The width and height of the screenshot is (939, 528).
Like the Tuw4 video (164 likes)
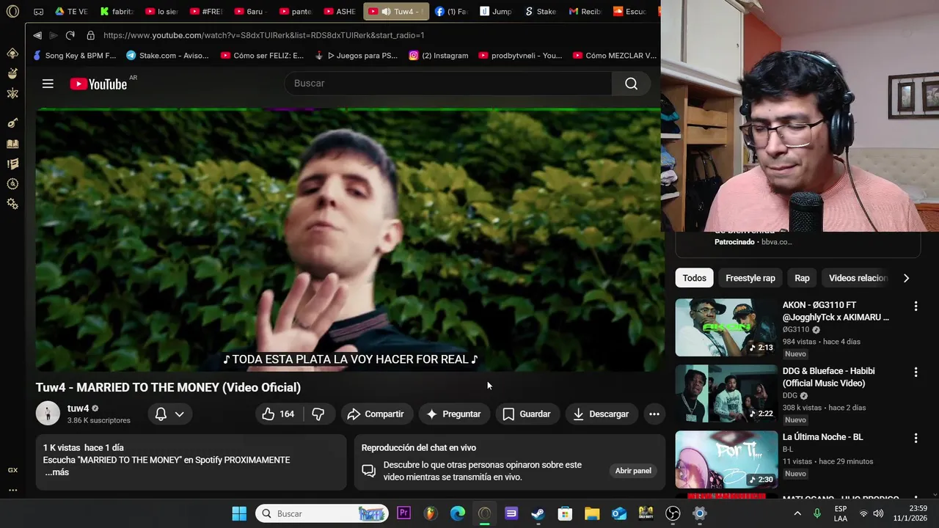[x=278, y=414]
